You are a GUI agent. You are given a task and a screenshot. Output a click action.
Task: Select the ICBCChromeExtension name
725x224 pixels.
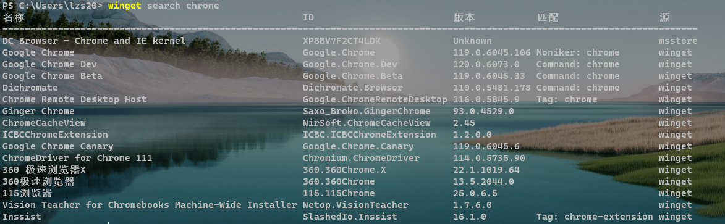tap(55, 135)
